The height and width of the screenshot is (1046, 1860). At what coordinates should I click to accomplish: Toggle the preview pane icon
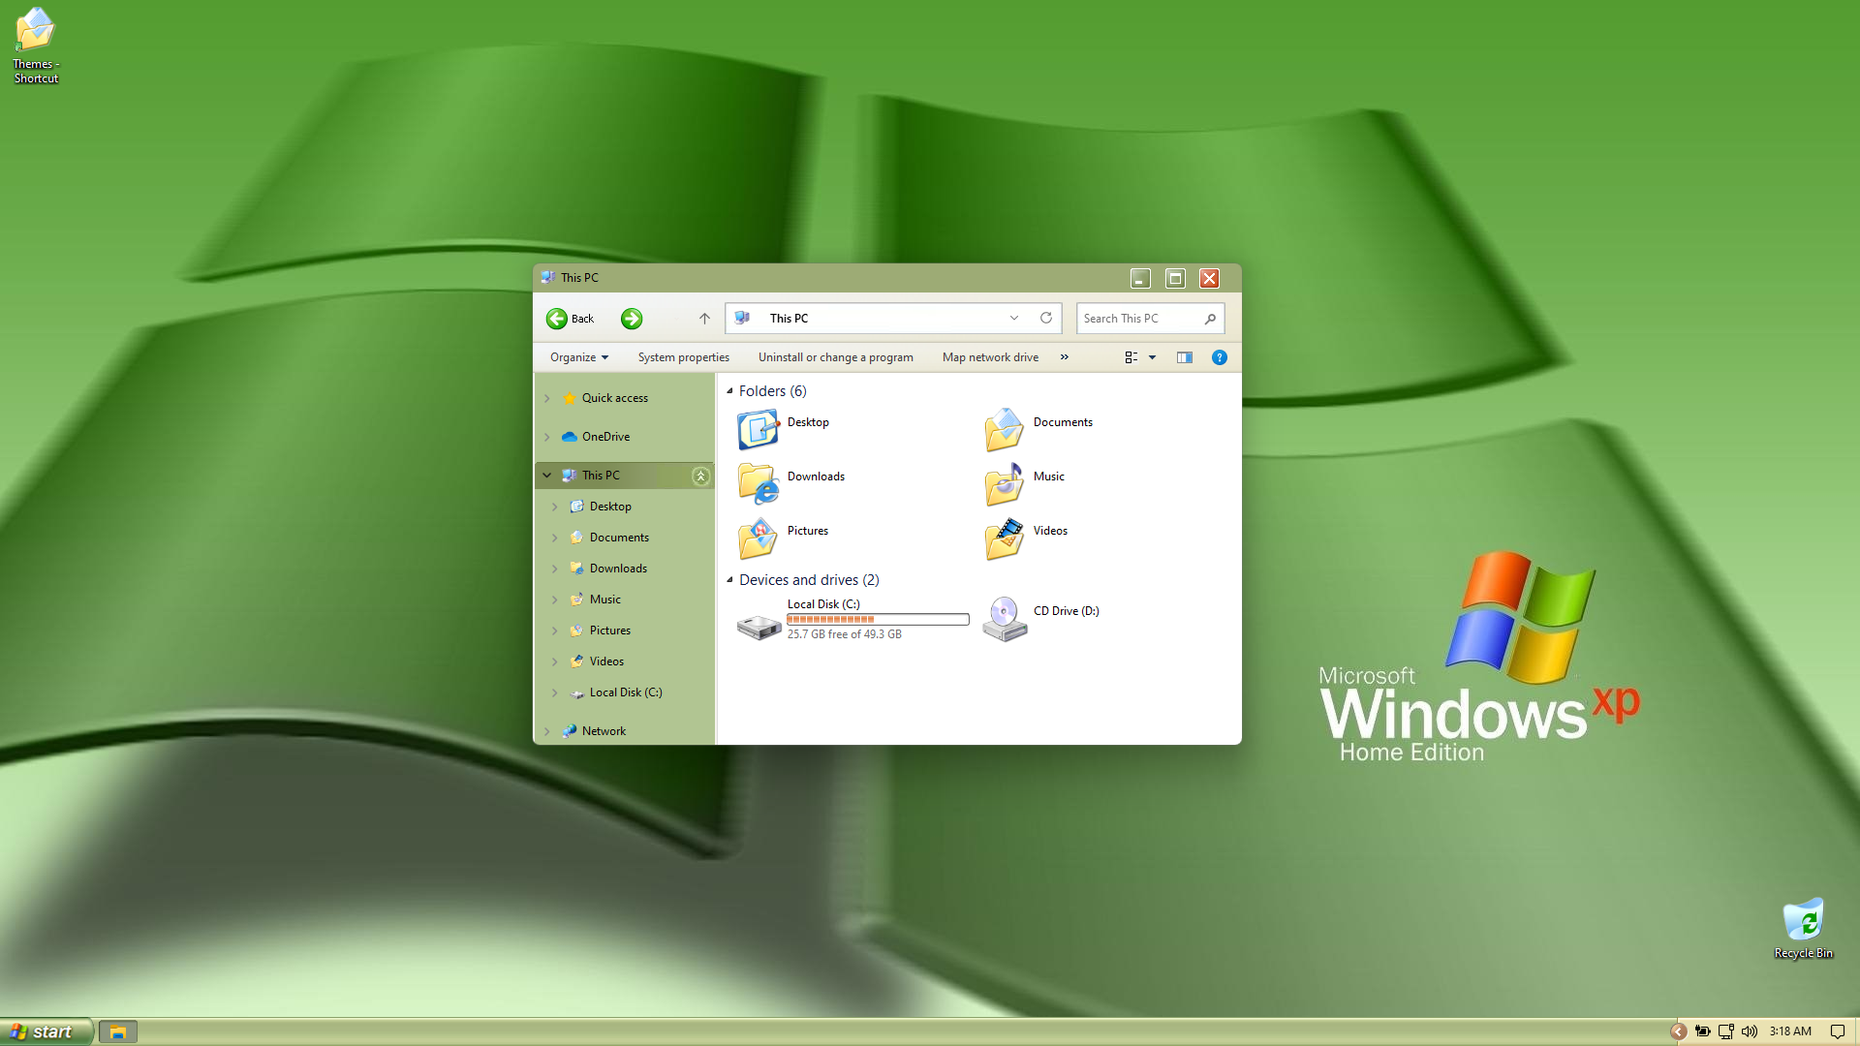[1184, 357]
